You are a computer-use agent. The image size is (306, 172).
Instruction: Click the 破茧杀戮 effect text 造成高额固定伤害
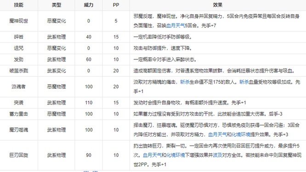(152, 71)
